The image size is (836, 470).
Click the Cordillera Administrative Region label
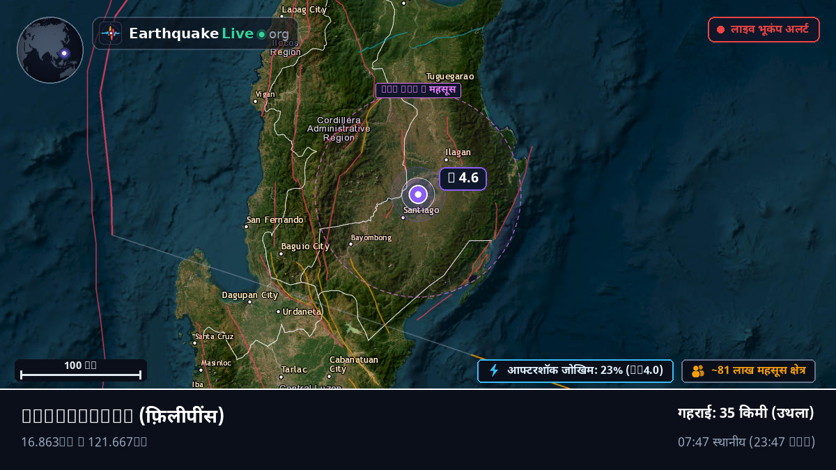[339, 129]
